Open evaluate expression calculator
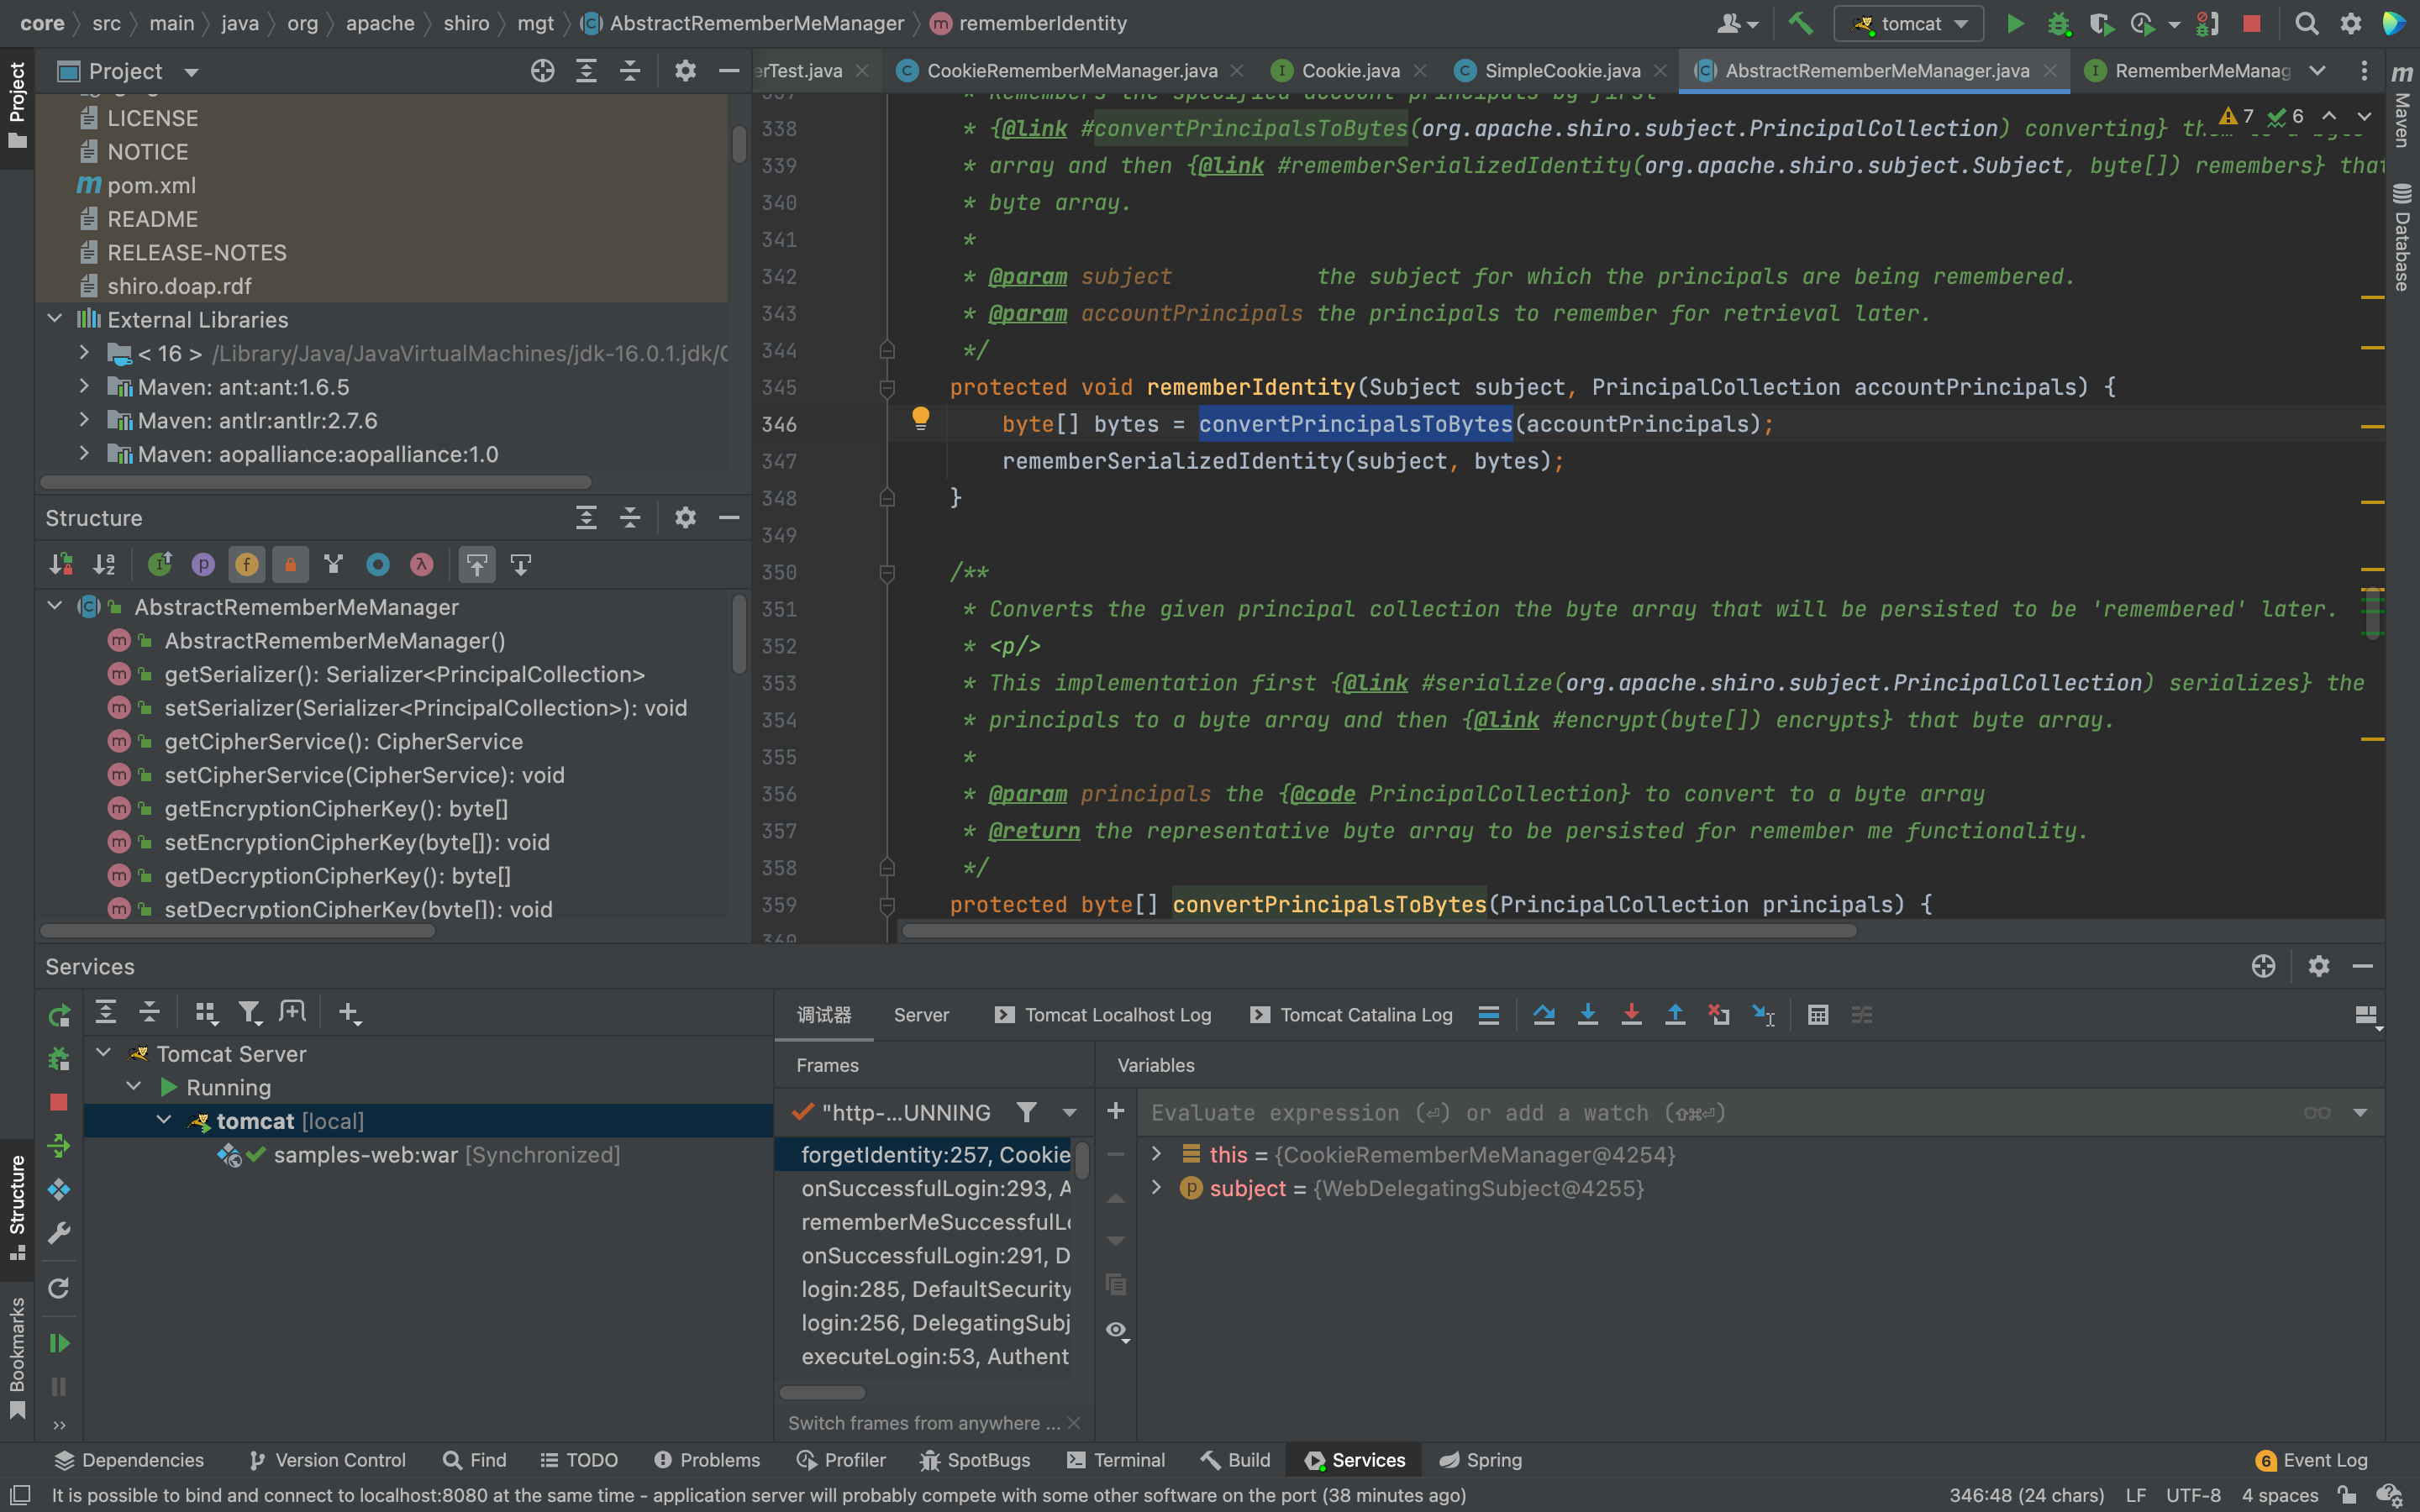 point(1818,1015)
